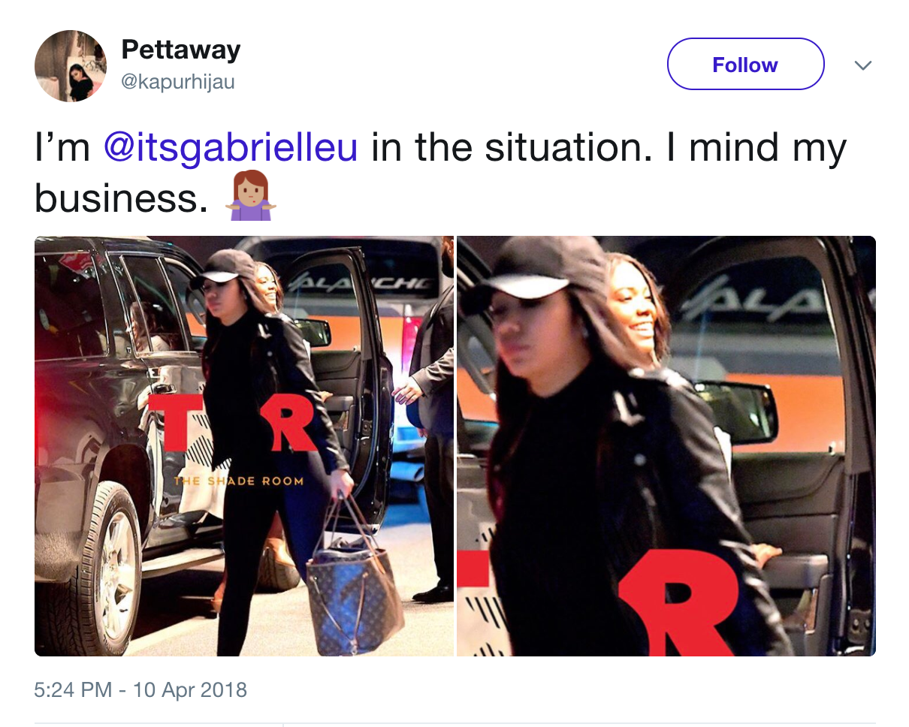Open the left tweet photo
This screenshot has width=909, height=727.
tap(244, 446)
